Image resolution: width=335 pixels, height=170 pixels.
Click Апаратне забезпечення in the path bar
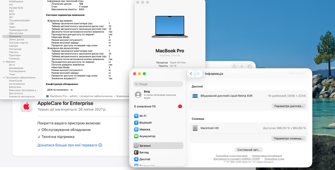click(97, 96)
